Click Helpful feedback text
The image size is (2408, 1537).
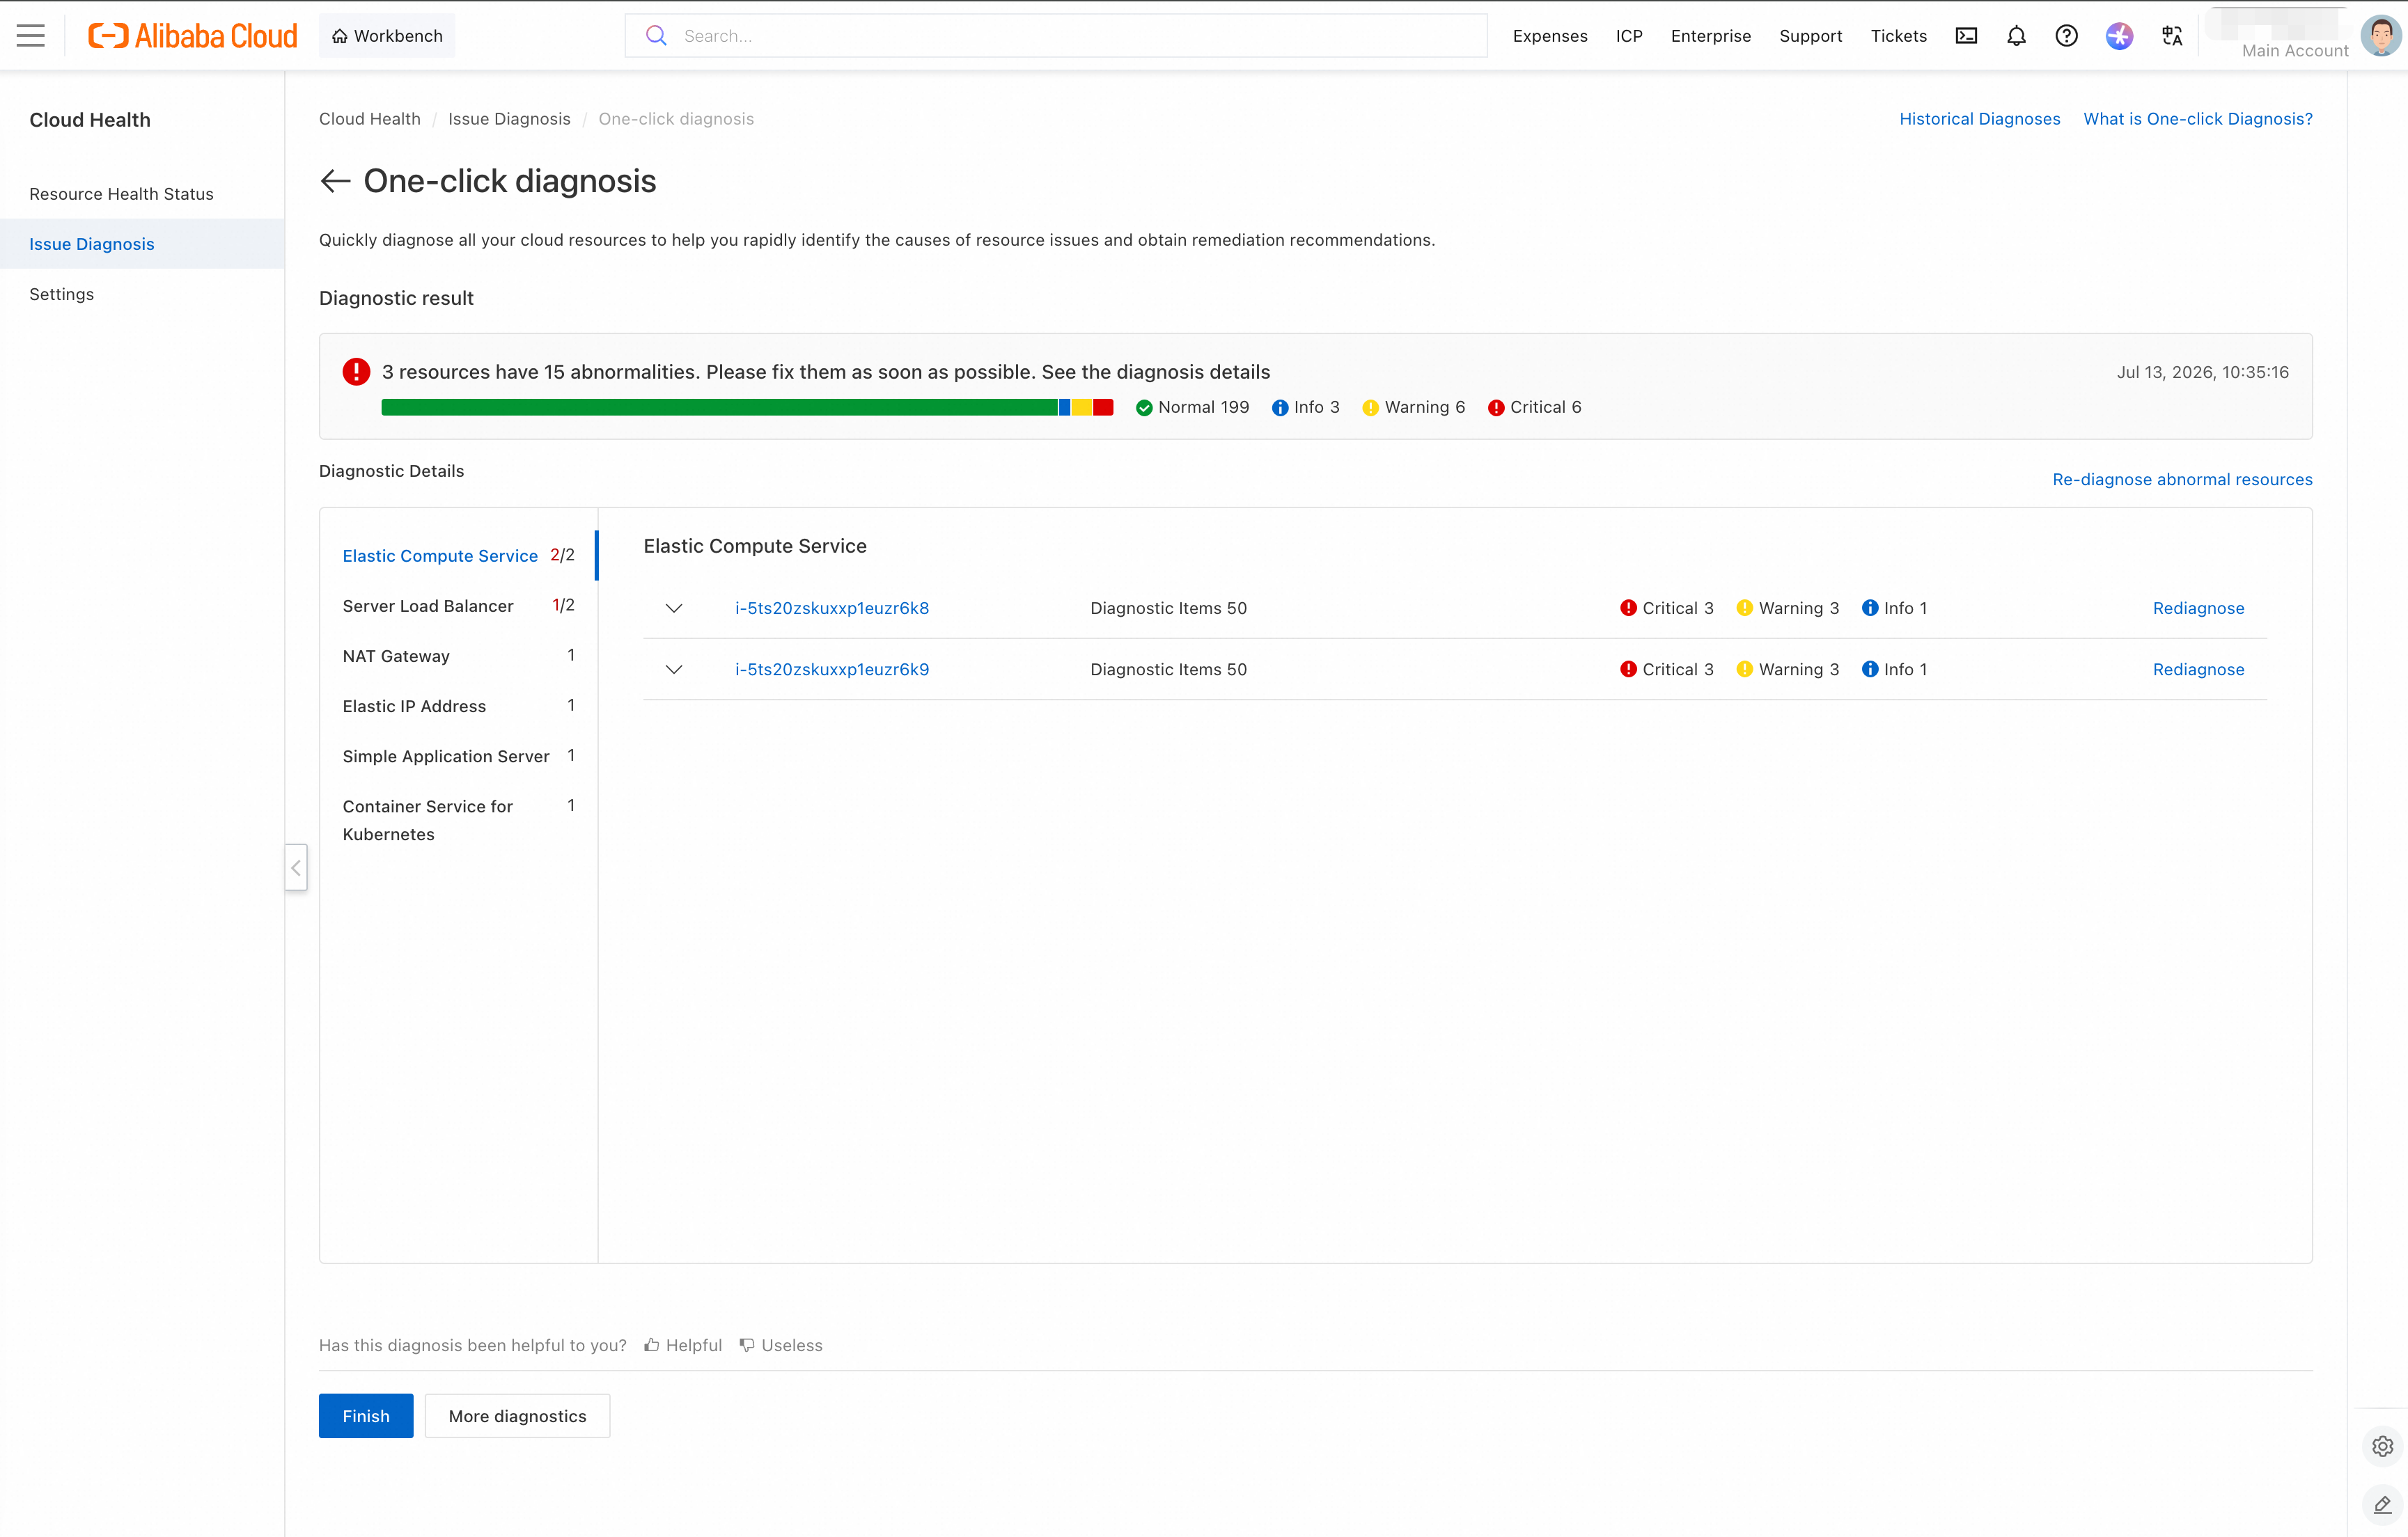694,1345
